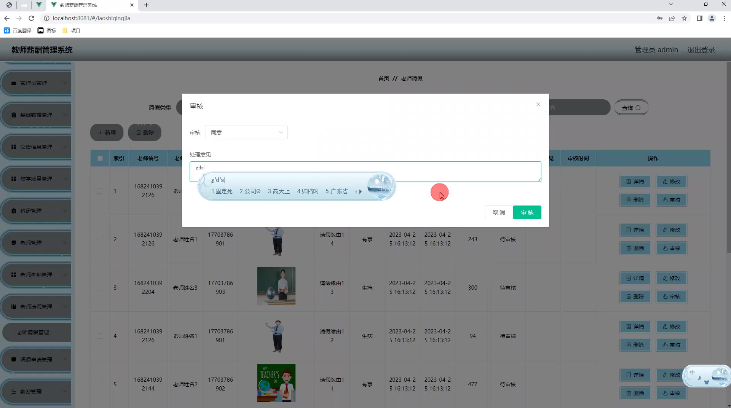Toggle the select-all checkbox in table header

tap(100, 158)
